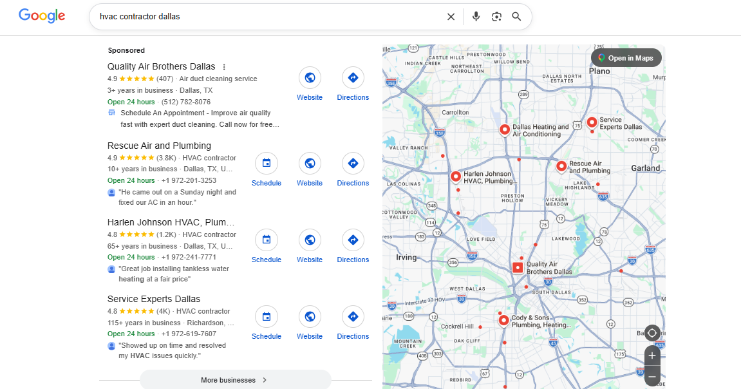
Task: Select the Cody & Sons Plumbing map pin
Action: pos(504,321)
